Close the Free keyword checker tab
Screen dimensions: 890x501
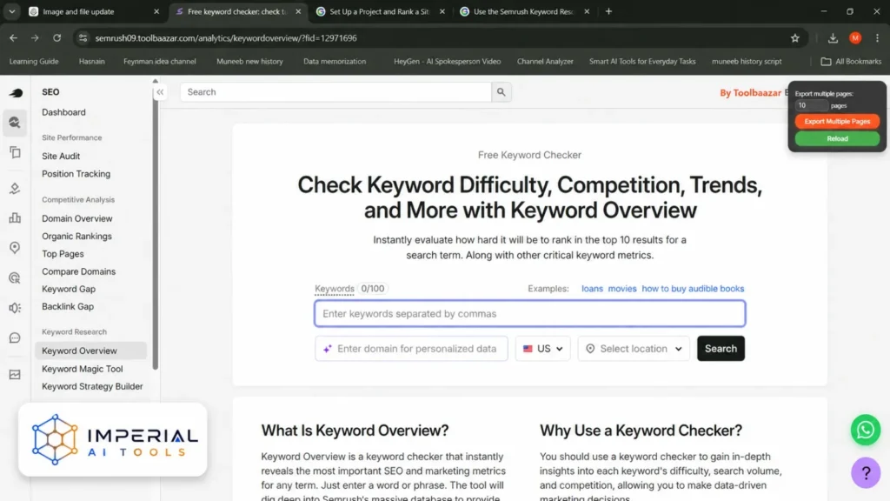298,11
